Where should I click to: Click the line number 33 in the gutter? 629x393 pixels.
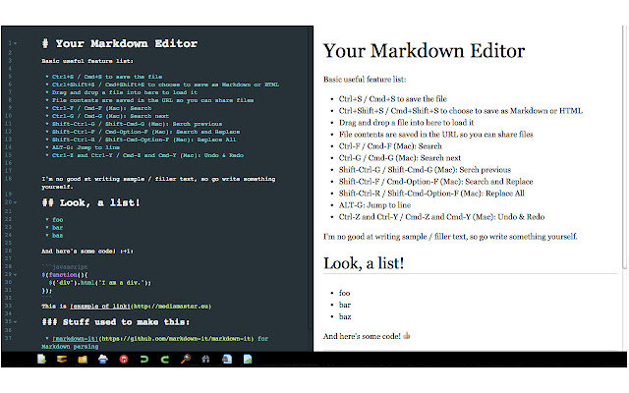coord(9,306)
